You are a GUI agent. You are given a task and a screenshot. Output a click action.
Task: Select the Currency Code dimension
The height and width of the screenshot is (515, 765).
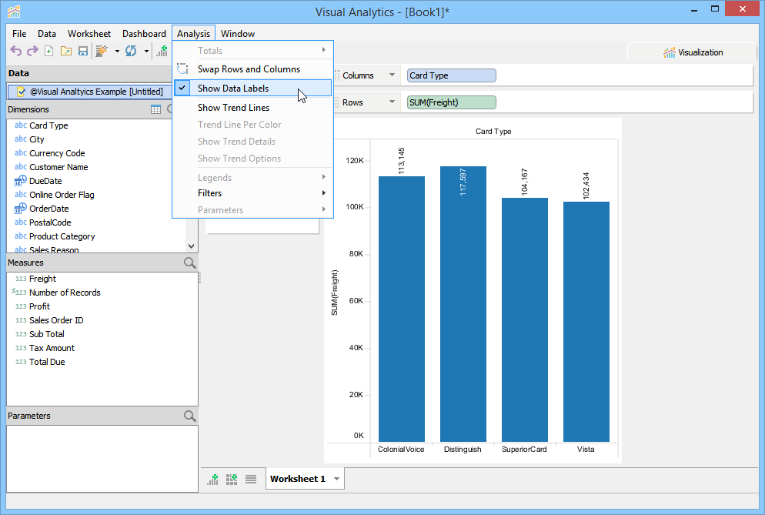tap(57, 153)
